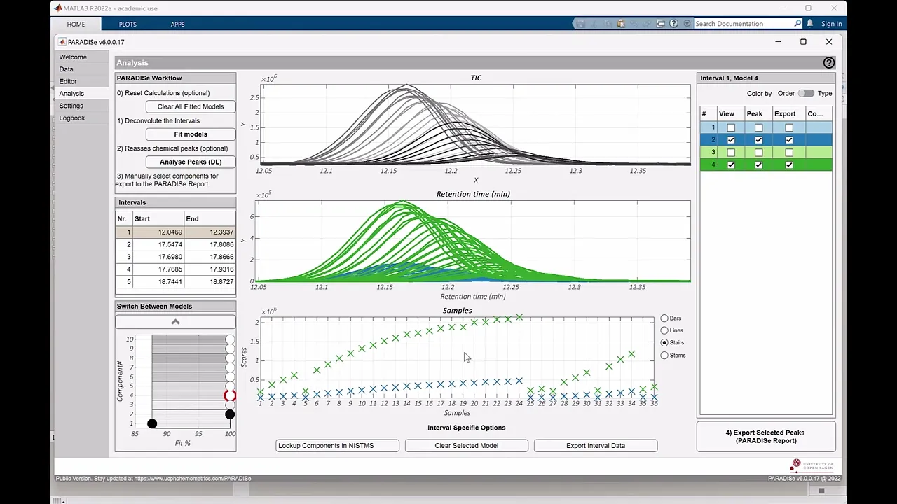The width and height of the screenshot is (897, 504).
Task: Select 9-component model marker
Action: point(230,349)
